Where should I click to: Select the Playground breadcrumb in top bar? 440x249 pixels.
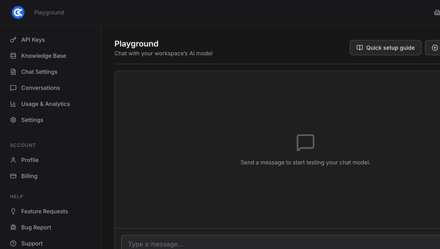coord(49,12)
